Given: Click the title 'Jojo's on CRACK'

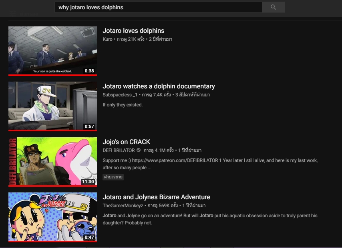Looking at the screenshot, I should tap(127, 142).
